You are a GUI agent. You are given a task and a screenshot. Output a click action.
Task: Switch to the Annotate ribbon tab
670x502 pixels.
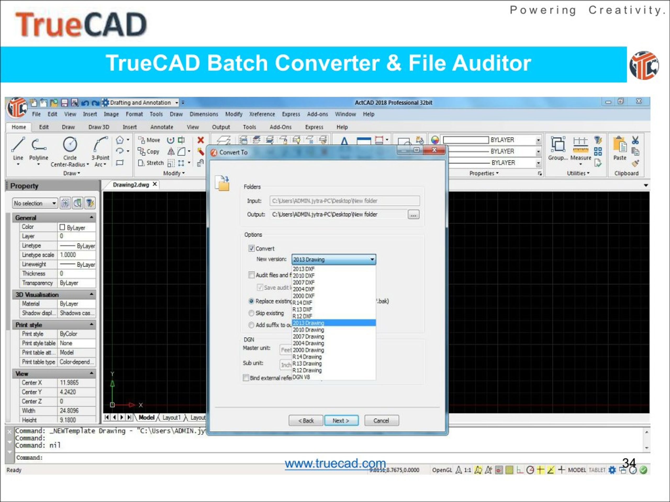(x=162, y=127)
